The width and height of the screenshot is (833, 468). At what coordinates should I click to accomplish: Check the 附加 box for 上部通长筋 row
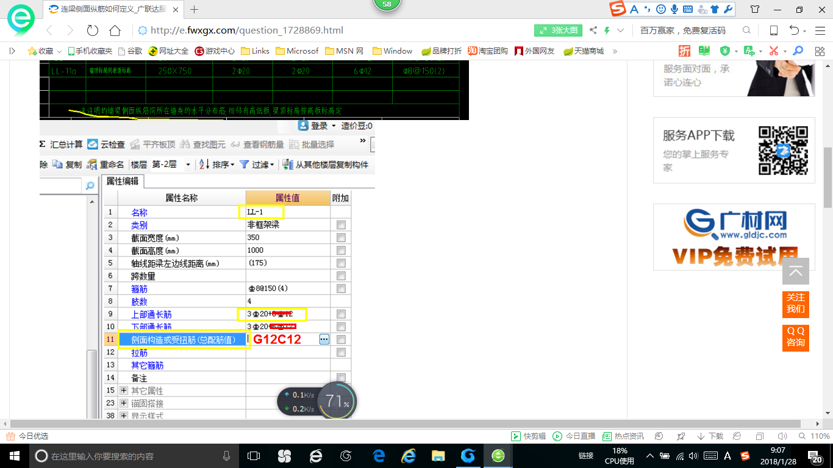pos(341,314)
